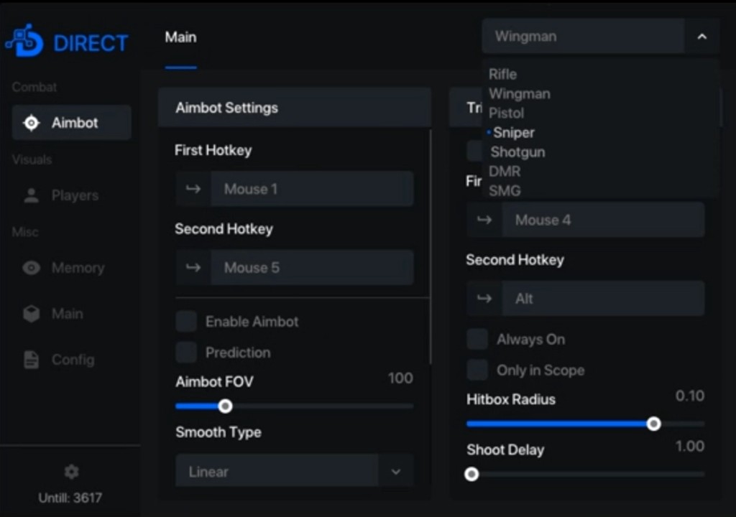Choose Shotgun in the weapon list
The width and height of the screenshot is (736, 517).
coord(517,152)
